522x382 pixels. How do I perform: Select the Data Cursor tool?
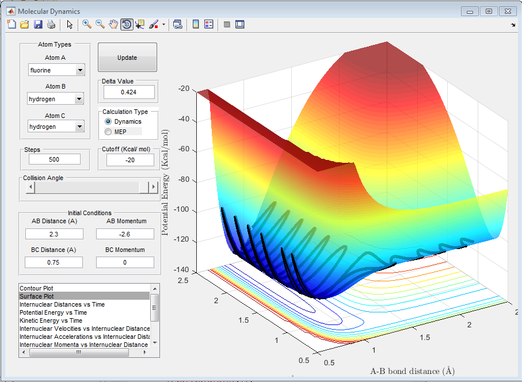[140, 24]
